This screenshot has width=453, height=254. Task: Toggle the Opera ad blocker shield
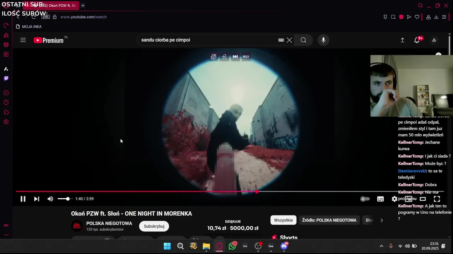click(401, 17)
